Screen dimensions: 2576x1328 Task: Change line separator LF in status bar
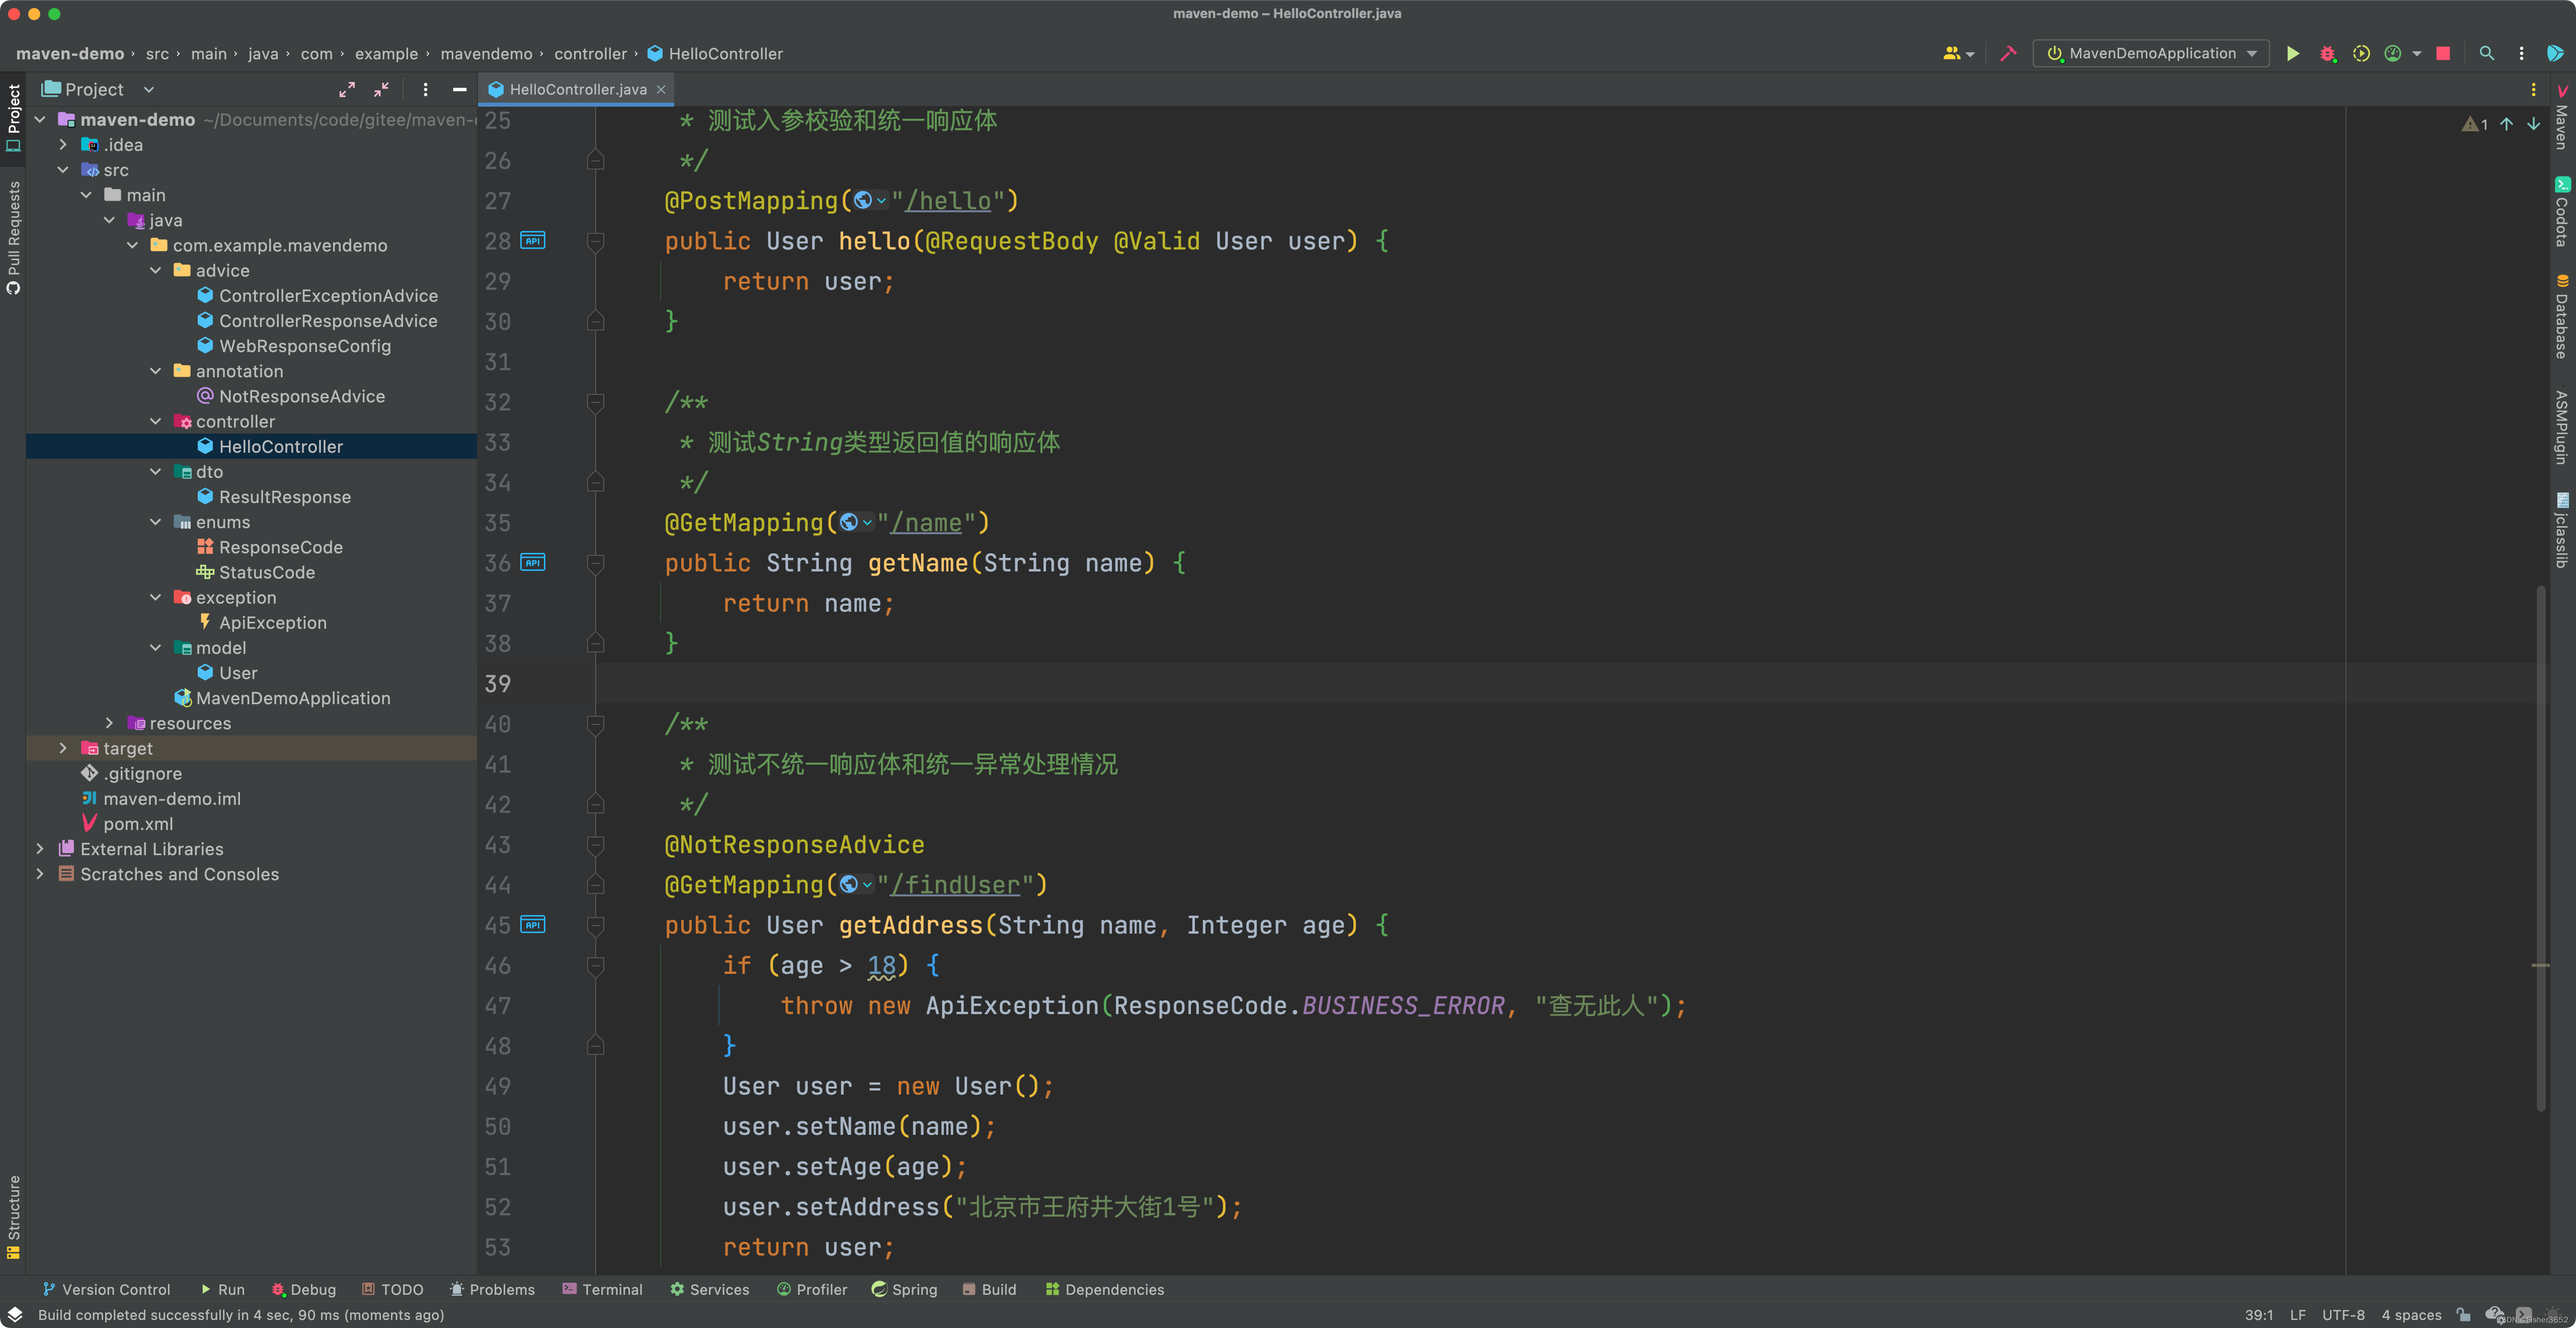point(2297,1314)
